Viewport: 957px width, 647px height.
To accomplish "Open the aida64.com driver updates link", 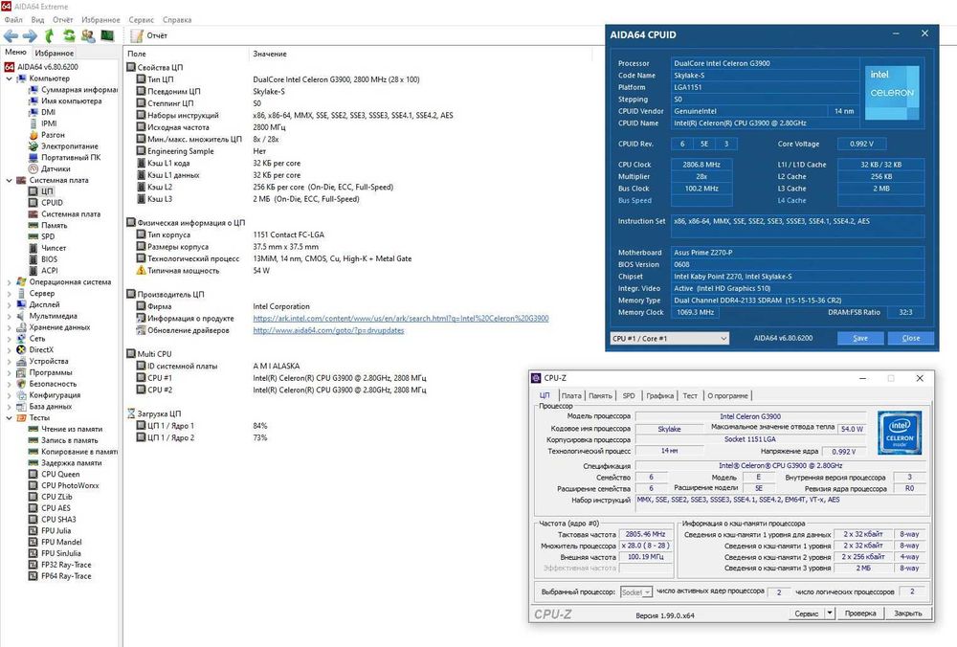I will pyautogui.click(x=329, y=330).
